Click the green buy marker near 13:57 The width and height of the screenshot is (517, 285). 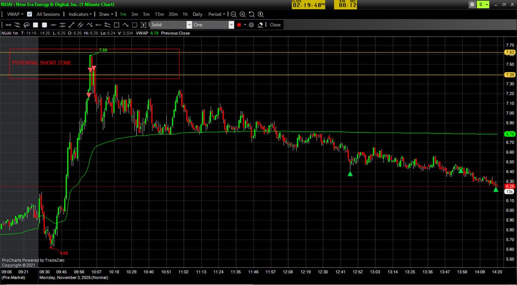click(461, 171)
